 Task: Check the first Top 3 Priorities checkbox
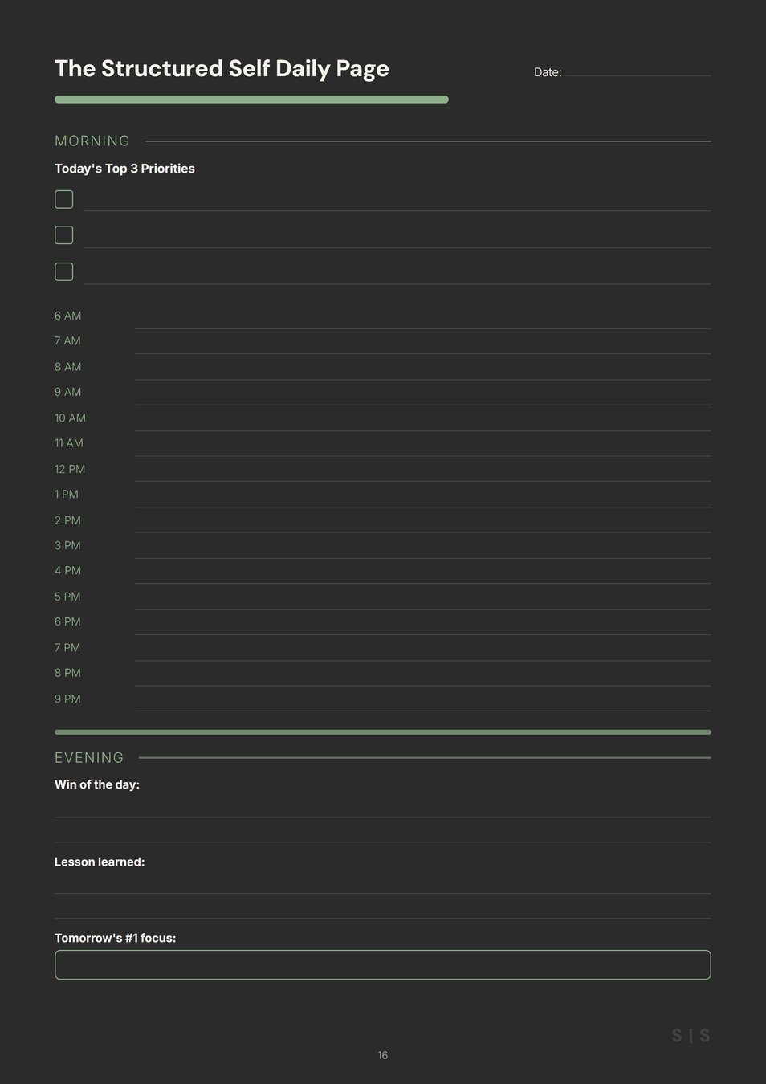tap(64, 199)
